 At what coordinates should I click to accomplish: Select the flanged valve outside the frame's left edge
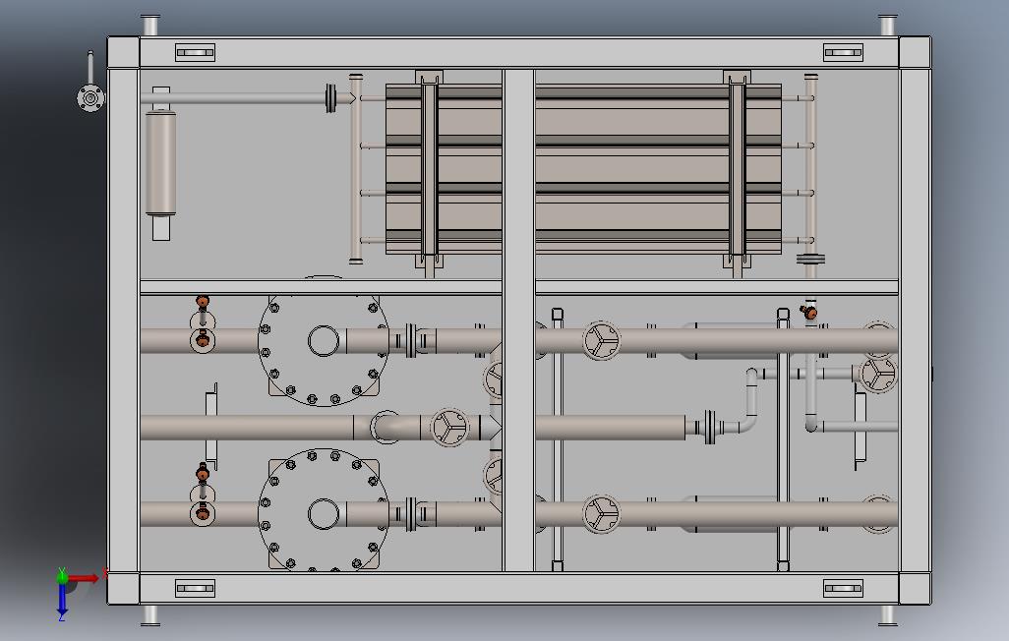coord(90,98)
